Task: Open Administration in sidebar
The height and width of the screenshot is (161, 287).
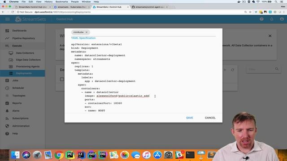Action: coord(21,126)
